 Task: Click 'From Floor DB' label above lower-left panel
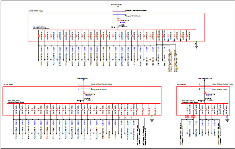click(x=82, y=78)
